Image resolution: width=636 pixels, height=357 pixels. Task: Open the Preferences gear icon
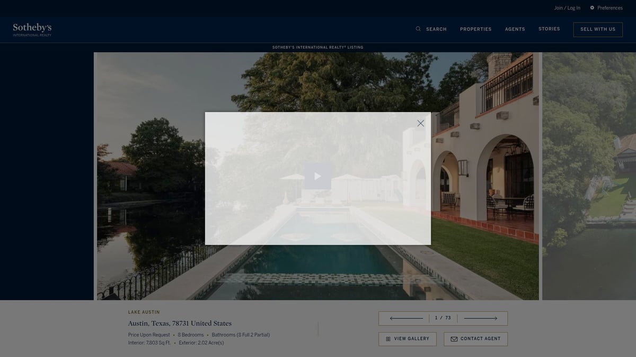(x=592, y=7)
